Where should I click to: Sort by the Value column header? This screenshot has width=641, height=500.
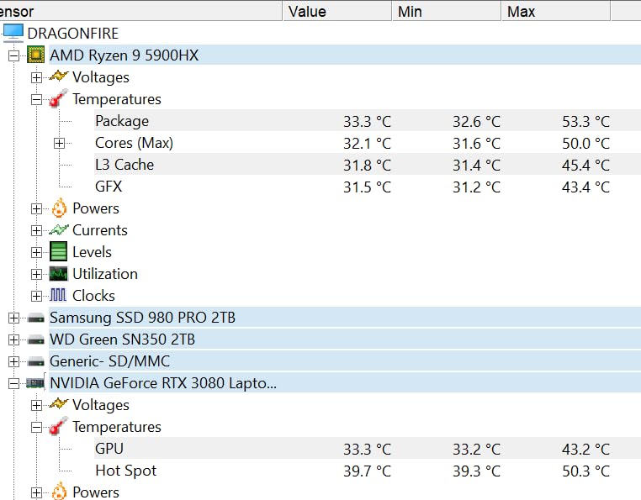337,11
